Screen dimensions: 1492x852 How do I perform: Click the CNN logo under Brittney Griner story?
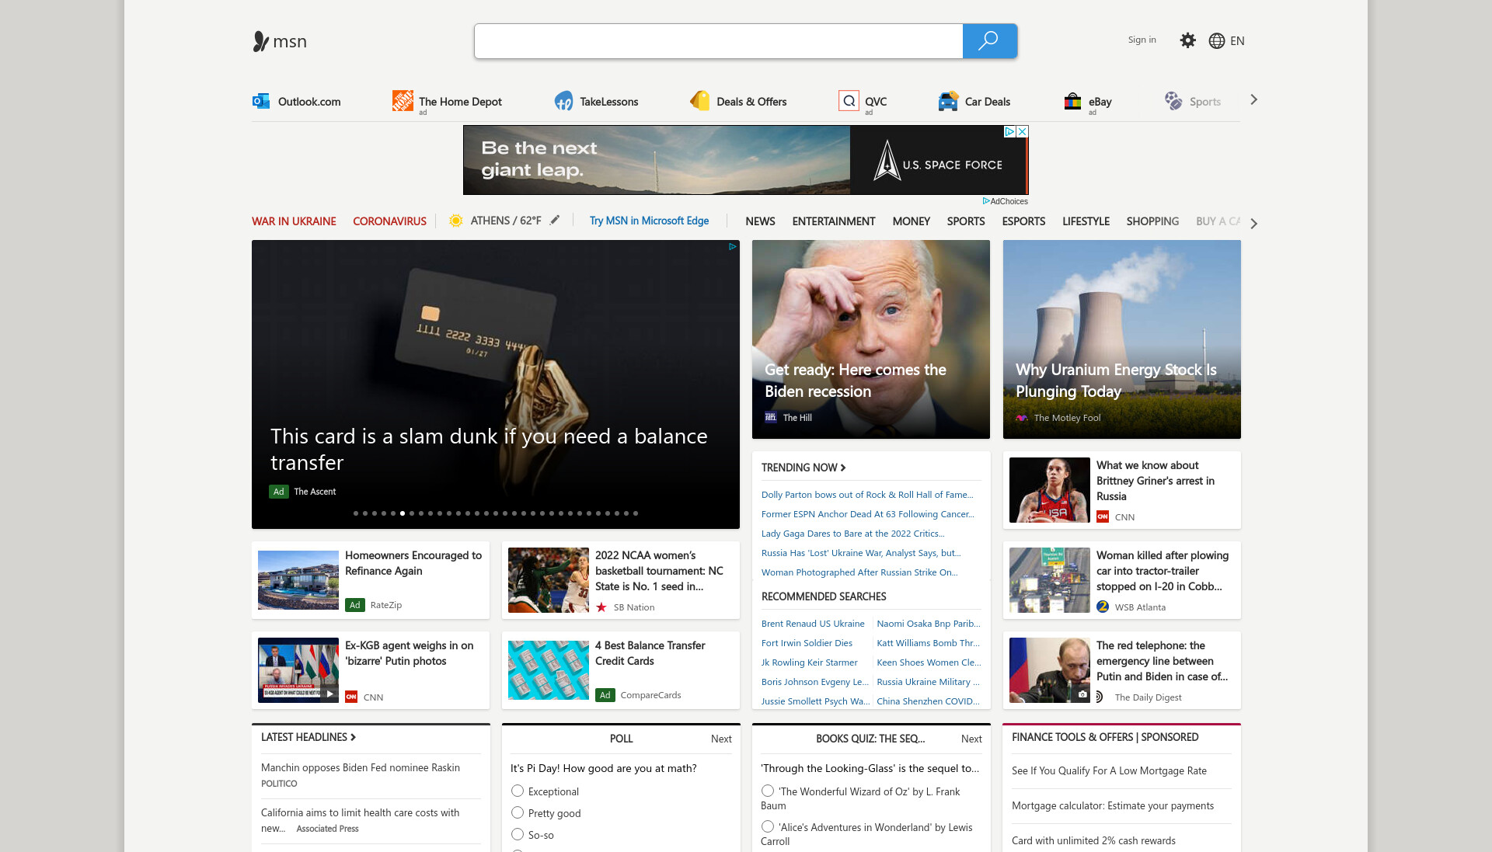tap(1103, 516)
